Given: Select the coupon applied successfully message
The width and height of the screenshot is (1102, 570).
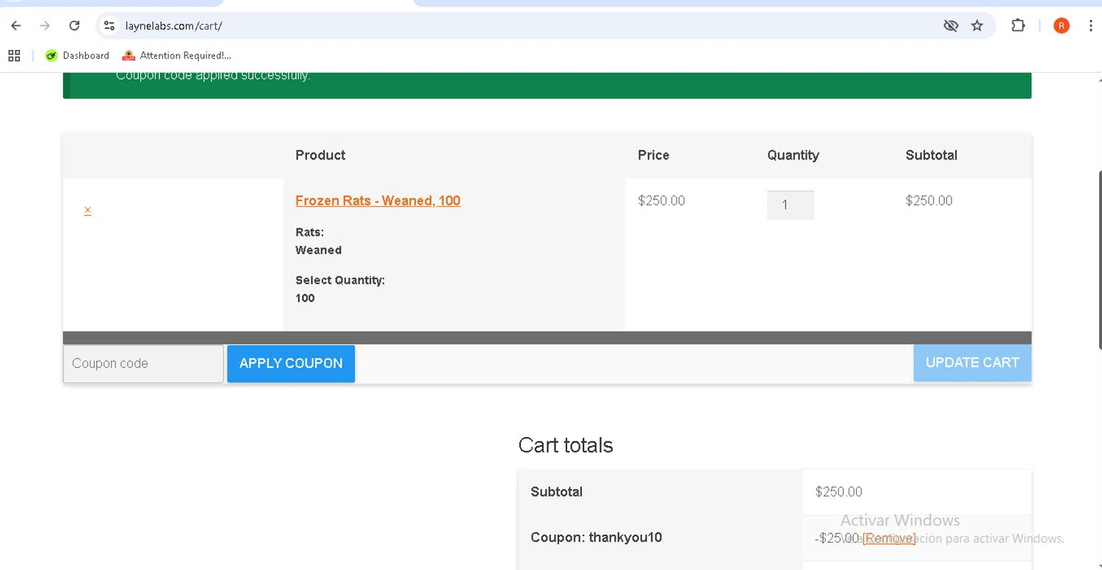Looking at the screenshot, I should [x=213, y=76].
